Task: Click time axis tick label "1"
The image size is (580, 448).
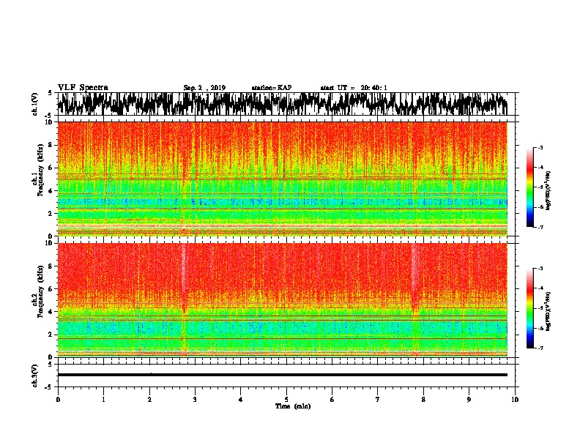Action: [103, 400]
